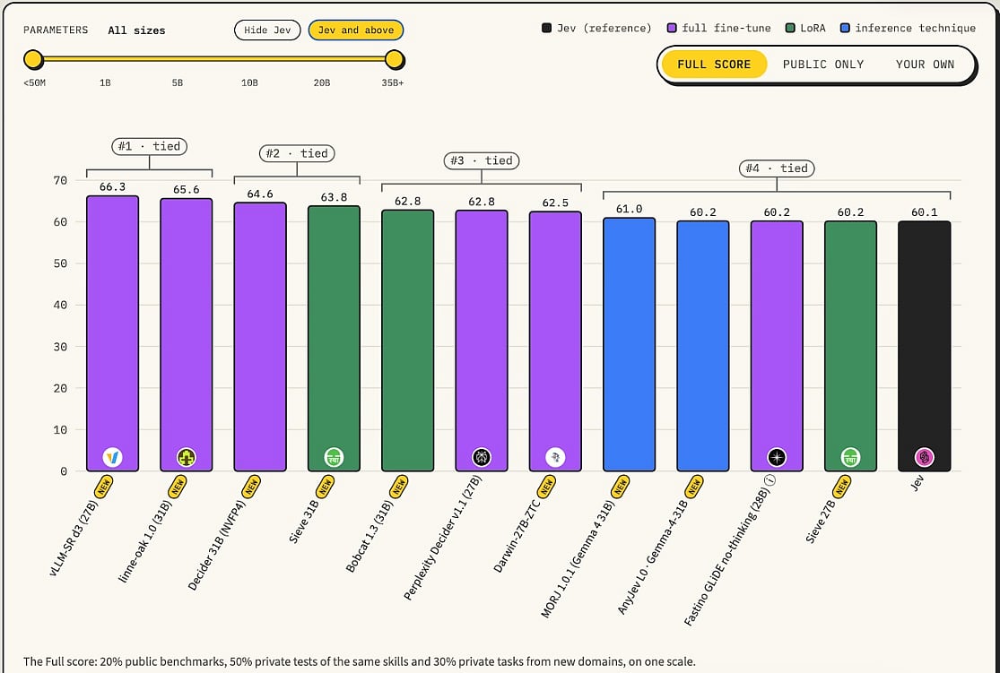
Task: Click the NEW badge on AnyJev L0 Gemma-4-31B
Action: tap(694, 487)
